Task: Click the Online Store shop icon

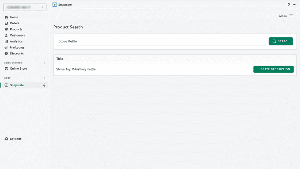Action: [x=6, y=69]
